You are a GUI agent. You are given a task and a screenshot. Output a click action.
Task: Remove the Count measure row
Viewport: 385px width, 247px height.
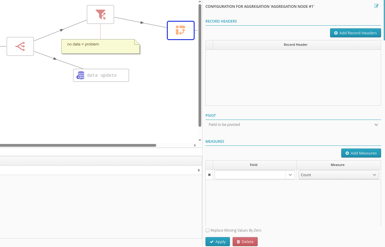pyautogui.click(x=209, y=175)
